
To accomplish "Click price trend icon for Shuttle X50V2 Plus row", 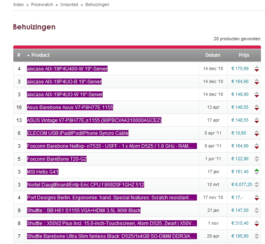I will click(x=257, y=223).
